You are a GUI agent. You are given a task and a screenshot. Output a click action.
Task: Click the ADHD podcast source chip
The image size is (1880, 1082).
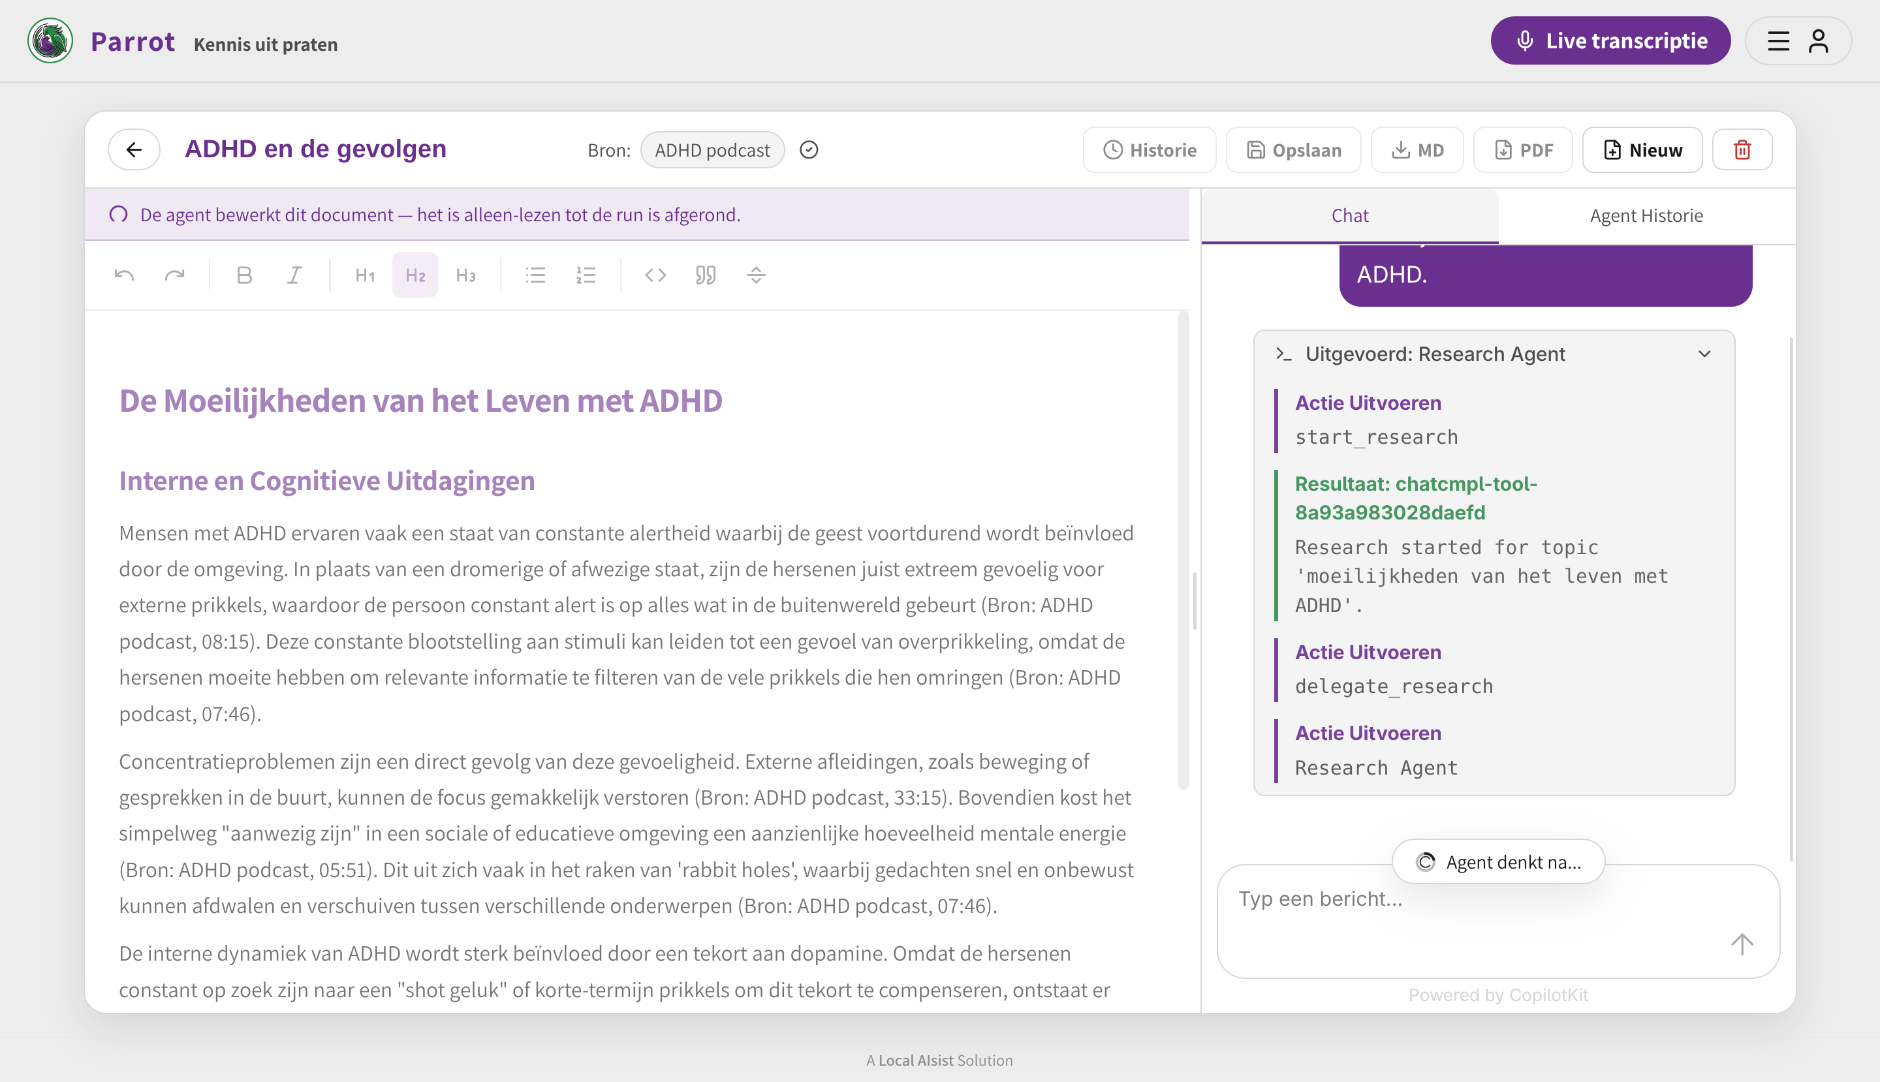coord(712,150)
